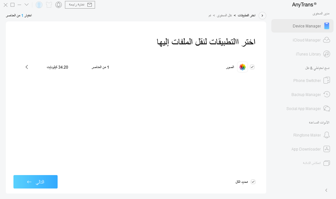The height and width of the screenshot is (199, 336).
Task: Click the '1 من العناصر' item count in row
Action: tap(100, 67)
